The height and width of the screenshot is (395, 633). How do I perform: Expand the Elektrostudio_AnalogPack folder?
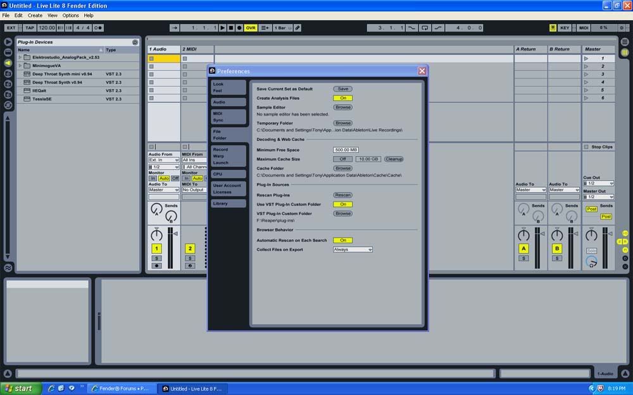(x=20, y=58)
